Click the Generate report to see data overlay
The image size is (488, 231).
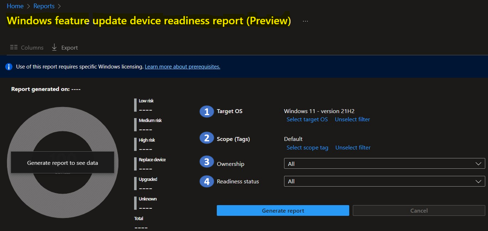coord(62,162)
